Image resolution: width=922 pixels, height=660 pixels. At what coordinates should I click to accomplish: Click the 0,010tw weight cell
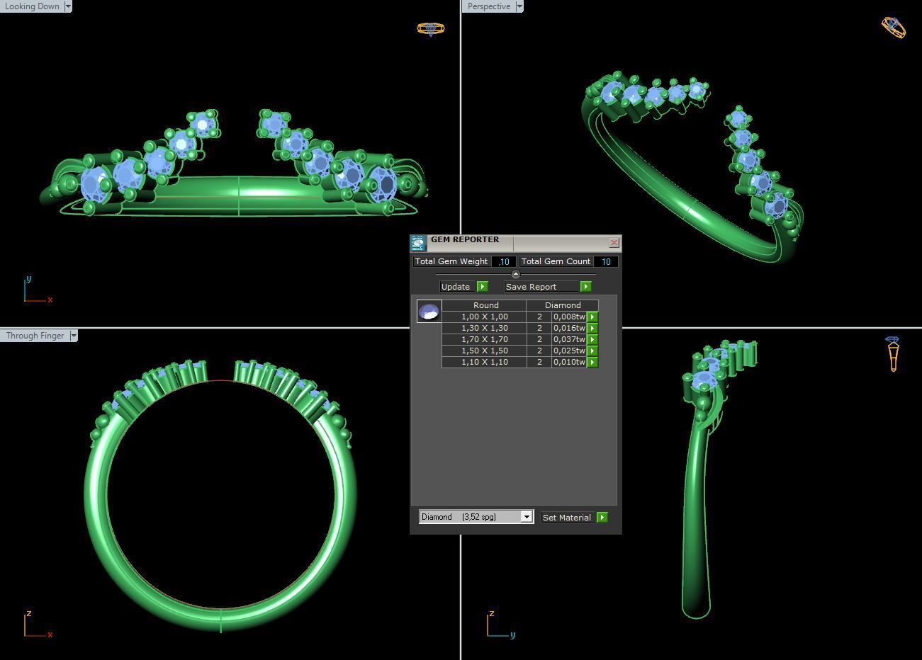tap(569, 363)
